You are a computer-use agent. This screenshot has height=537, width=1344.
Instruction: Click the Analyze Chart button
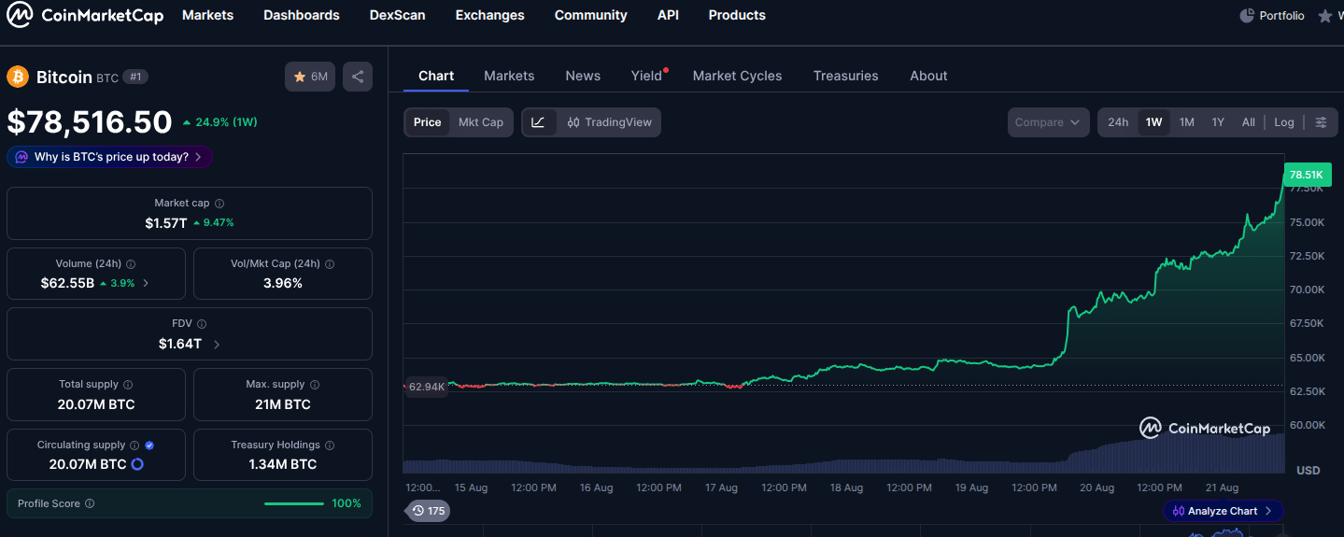click(1223, 511)
